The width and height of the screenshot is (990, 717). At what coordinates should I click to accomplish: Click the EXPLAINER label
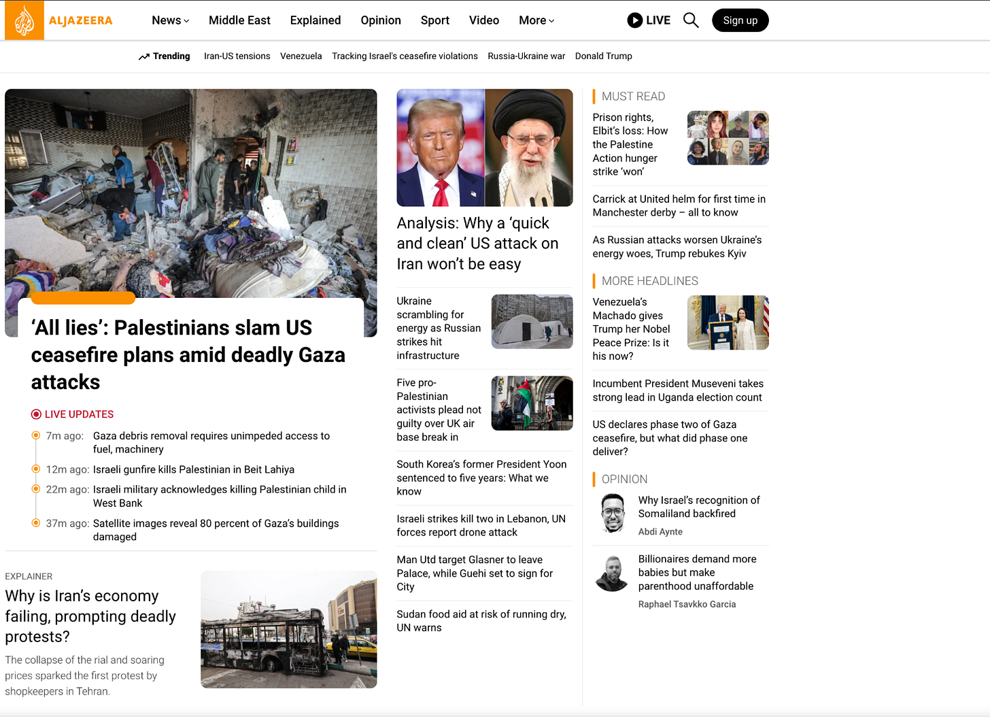click(x=29, y=576)
